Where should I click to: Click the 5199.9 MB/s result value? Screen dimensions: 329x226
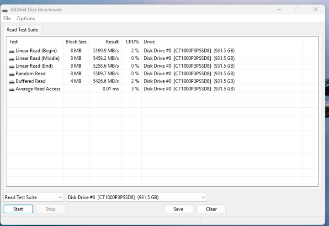click(x=106, y=51)
